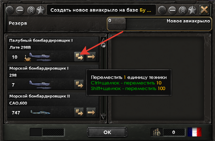Click right double-chevron down round button
215x141 pixels.
tap(162, 10)
